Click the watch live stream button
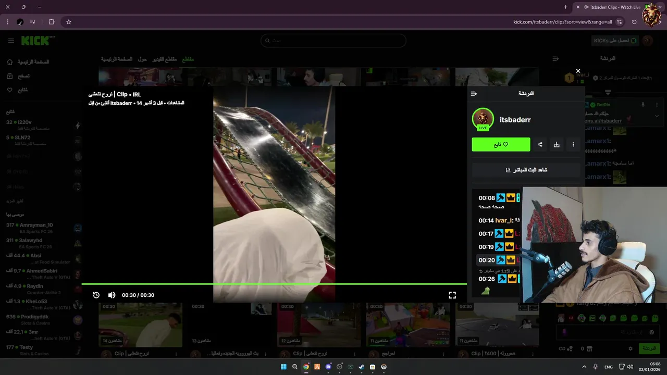Image resolution: width=667 pixels, height=375 pixels. [526, 170]
